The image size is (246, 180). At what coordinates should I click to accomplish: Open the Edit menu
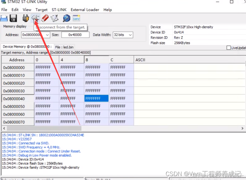(15, 10)
